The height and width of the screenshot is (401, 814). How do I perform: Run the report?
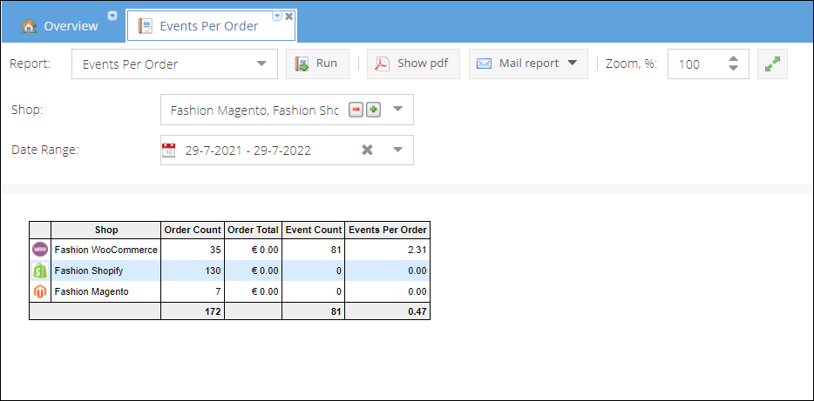click(318, 64)
